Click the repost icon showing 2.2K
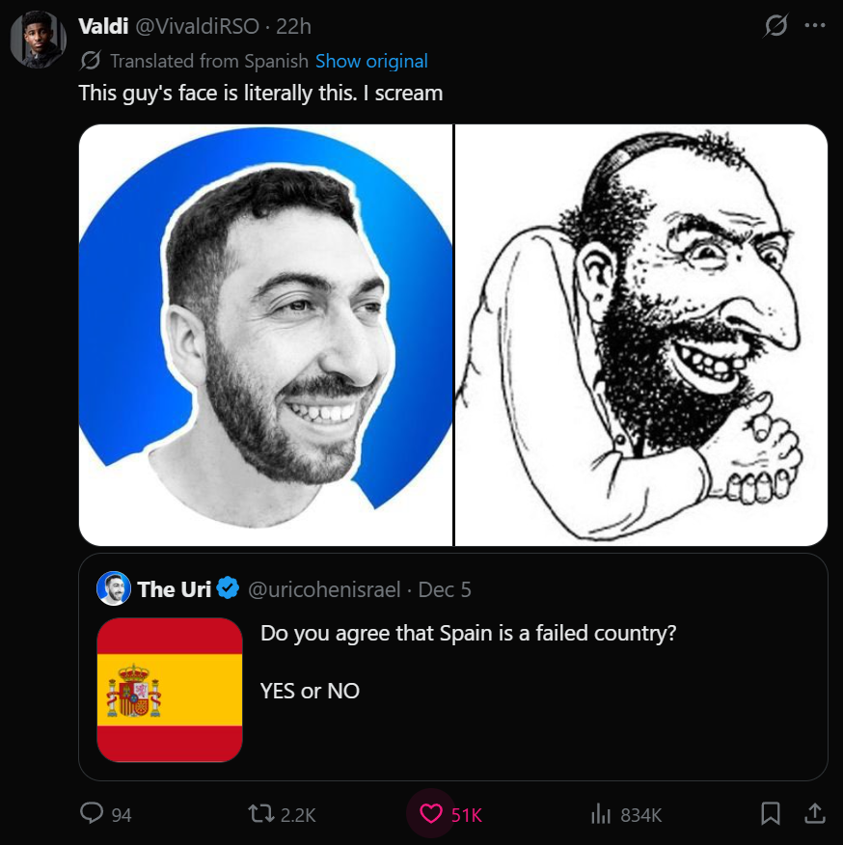 tap(282, 814)
